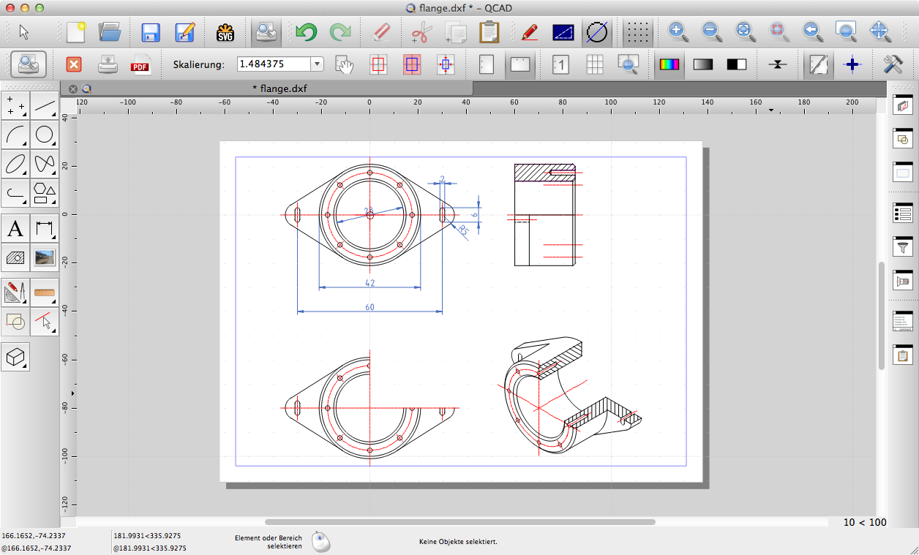Open the Dimension tool

click(x=45, y=229)
